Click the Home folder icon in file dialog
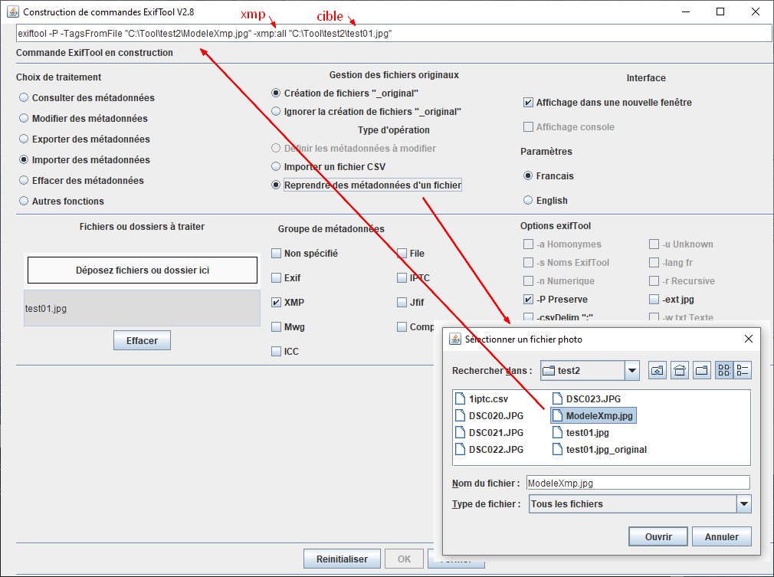This screenshot has width=774, height=577. [x=680, y=370]
